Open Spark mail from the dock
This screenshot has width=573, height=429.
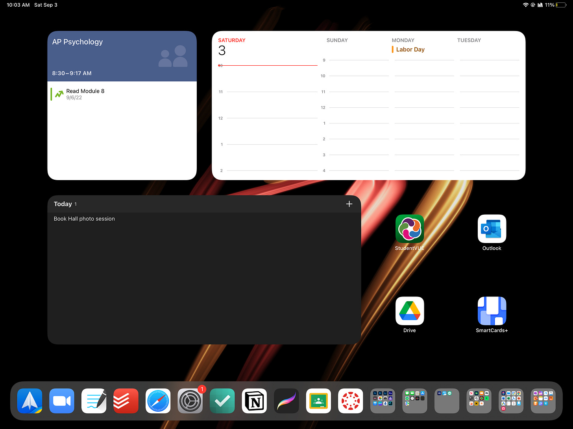[30, 401]
